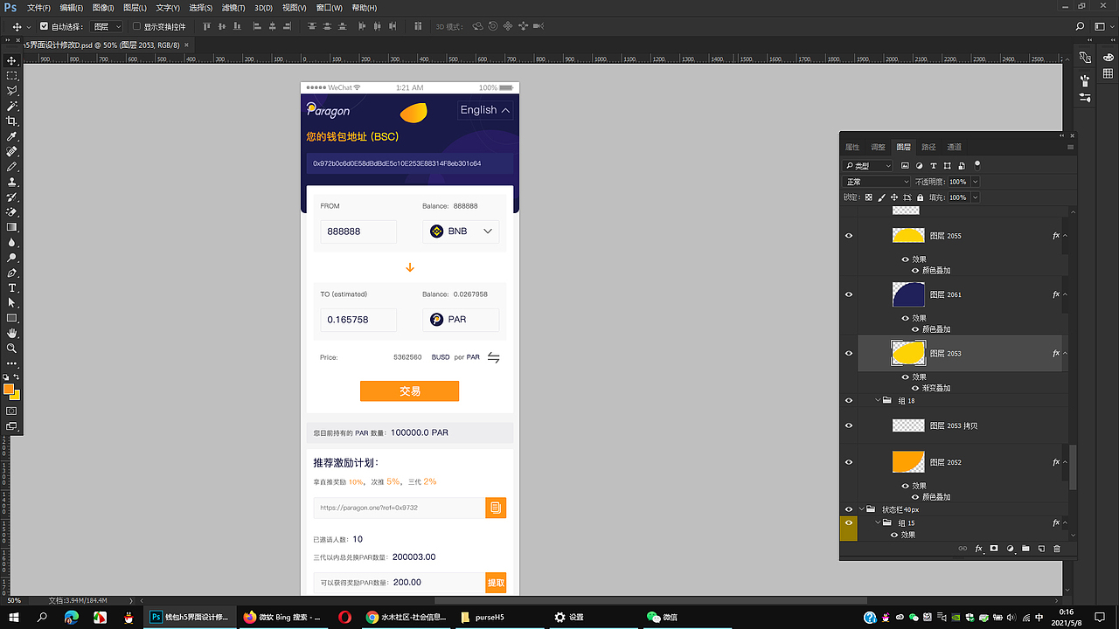Collapse effects of layer 图层 2053
This screenshot has height=629, width=1119.
click(1065, 353)
